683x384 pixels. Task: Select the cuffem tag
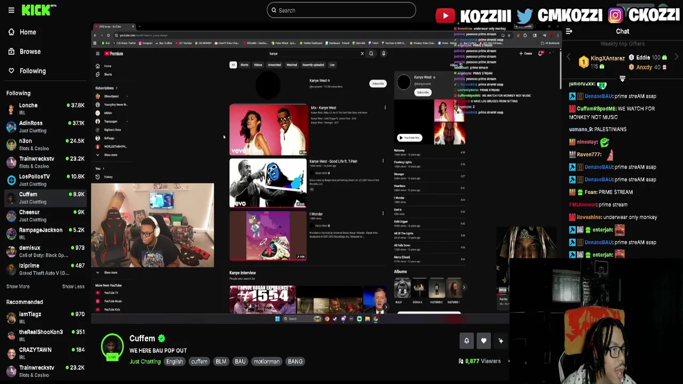tap(199, 362)
